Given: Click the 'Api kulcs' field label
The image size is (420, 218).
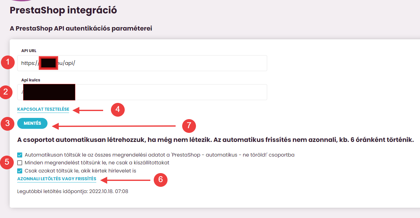Looking at the screenshot, I should pos(31,80).
